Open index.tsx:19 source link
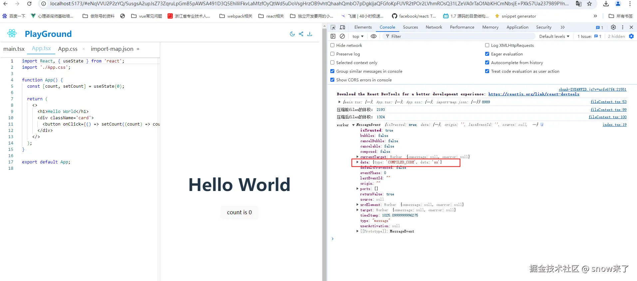The height and width of the screenshot is (281, 637). tap(614, 125)
